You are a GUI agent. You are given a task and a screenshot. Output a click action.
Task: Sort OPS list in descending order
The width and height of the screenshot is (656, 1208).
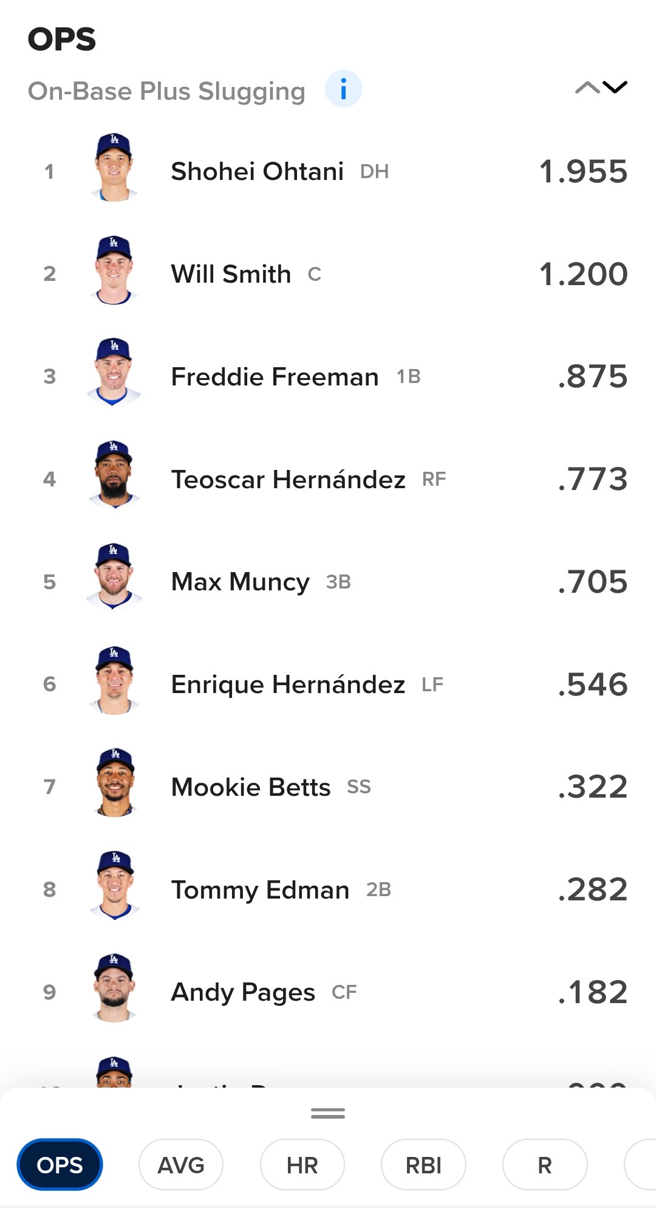(615, 88)
